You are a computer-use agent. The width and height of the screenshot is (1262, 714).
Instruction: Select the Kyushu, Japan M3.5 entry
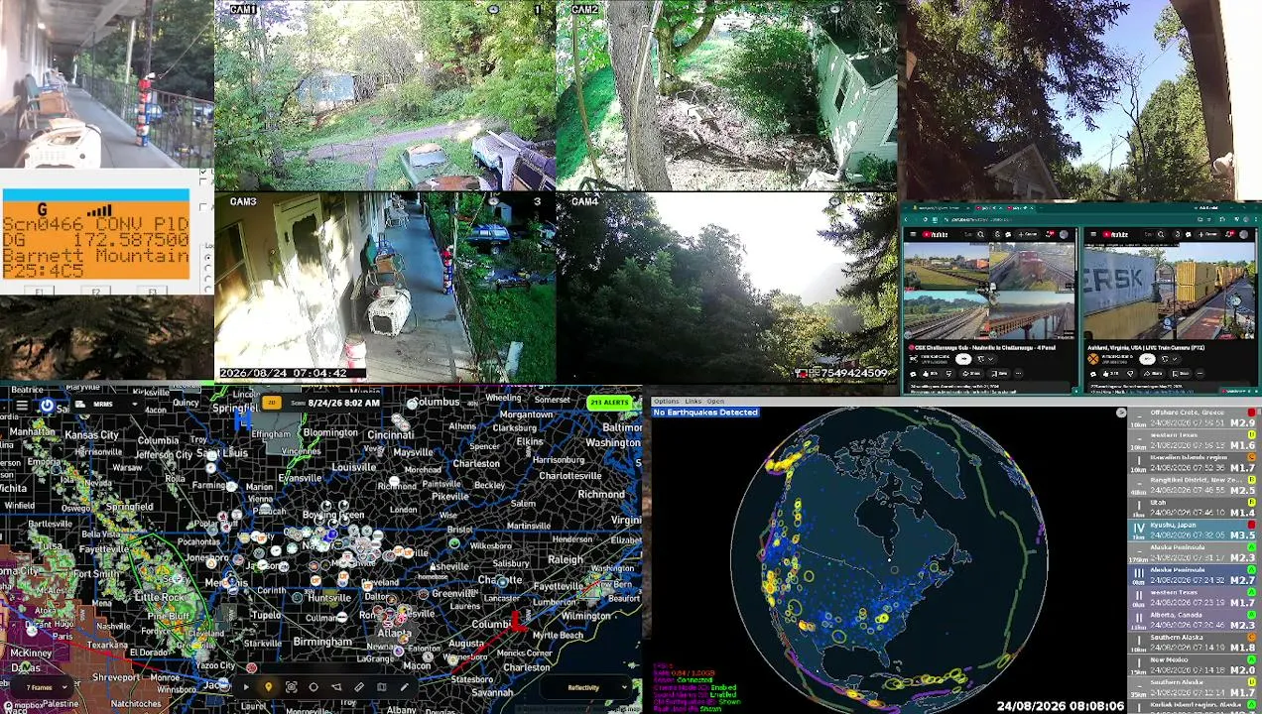(1194, 531)
